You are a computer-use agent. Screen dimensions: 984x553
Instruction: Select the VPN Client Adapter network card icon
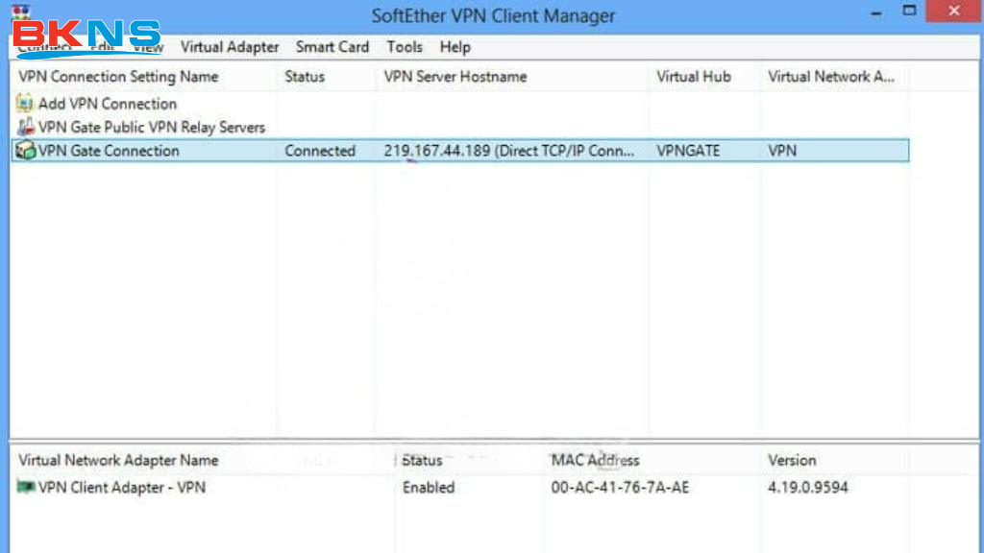(26, 487)
